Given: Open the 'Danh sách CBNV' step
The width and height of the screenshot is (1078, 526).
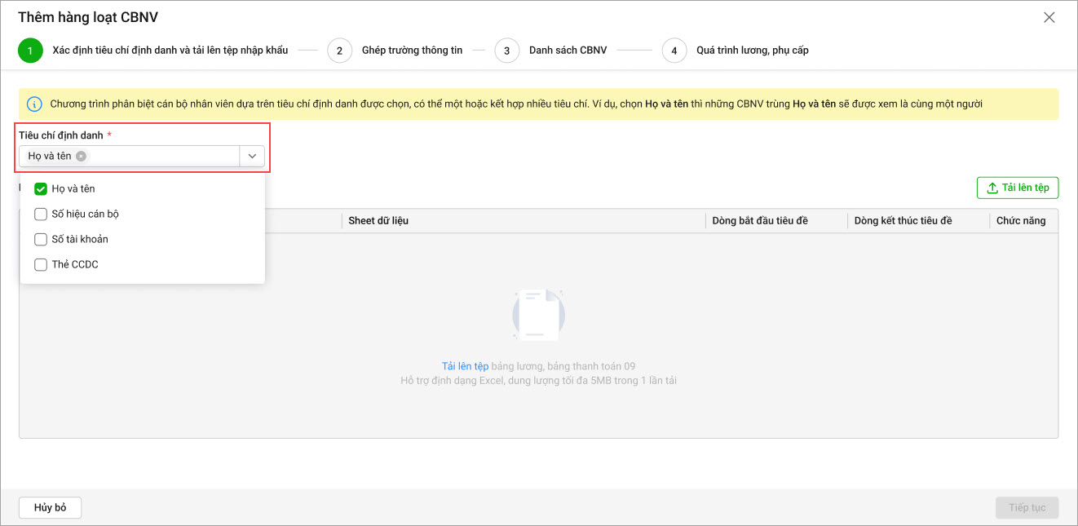Looking at the screenshot, I should (x=568, y=51).
